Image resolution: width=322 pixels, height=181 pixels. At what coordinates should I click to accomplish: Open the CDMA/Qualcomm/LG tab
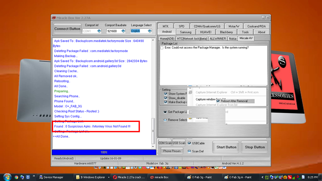(207, 26)
